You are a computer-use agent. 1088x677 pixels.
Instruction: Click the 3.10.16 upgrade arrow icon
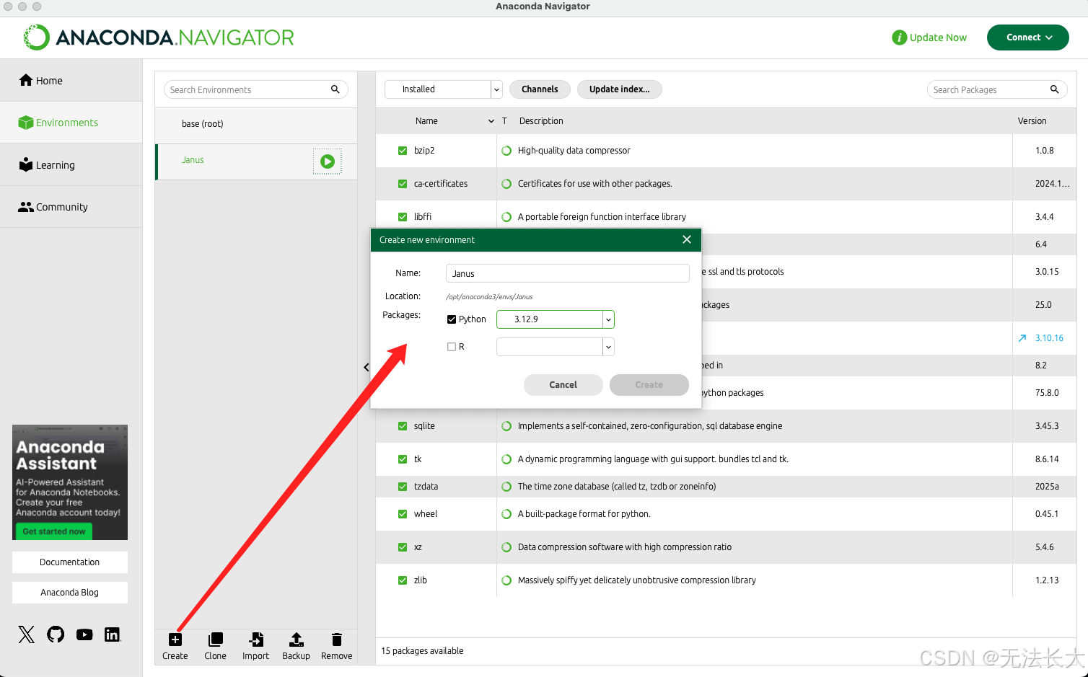click(x=1022, y=338)
